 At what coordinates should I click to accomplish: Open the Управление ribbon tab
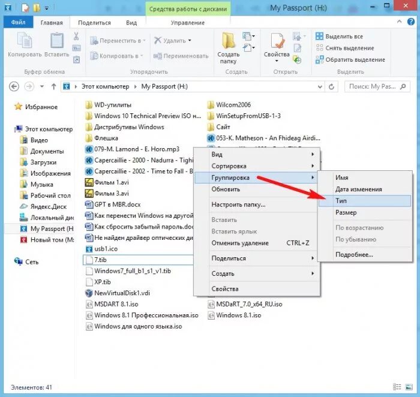tap(187, 23)
